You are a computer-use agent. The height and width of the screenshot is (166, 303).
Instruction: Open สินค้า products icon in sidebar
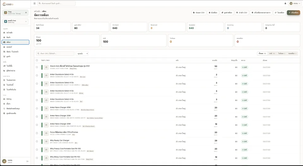coord(4,37)
